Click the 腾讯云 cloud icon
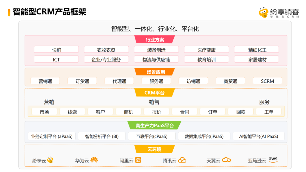The width and height of the screenshot is (306, 172). click(182, 160)
